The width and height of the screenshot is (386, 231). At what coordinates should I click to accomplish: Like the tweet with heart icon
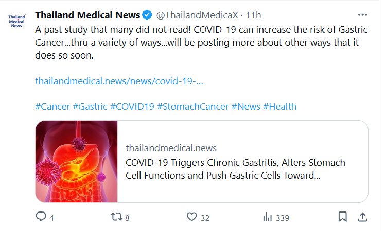[x=192, y=217]
